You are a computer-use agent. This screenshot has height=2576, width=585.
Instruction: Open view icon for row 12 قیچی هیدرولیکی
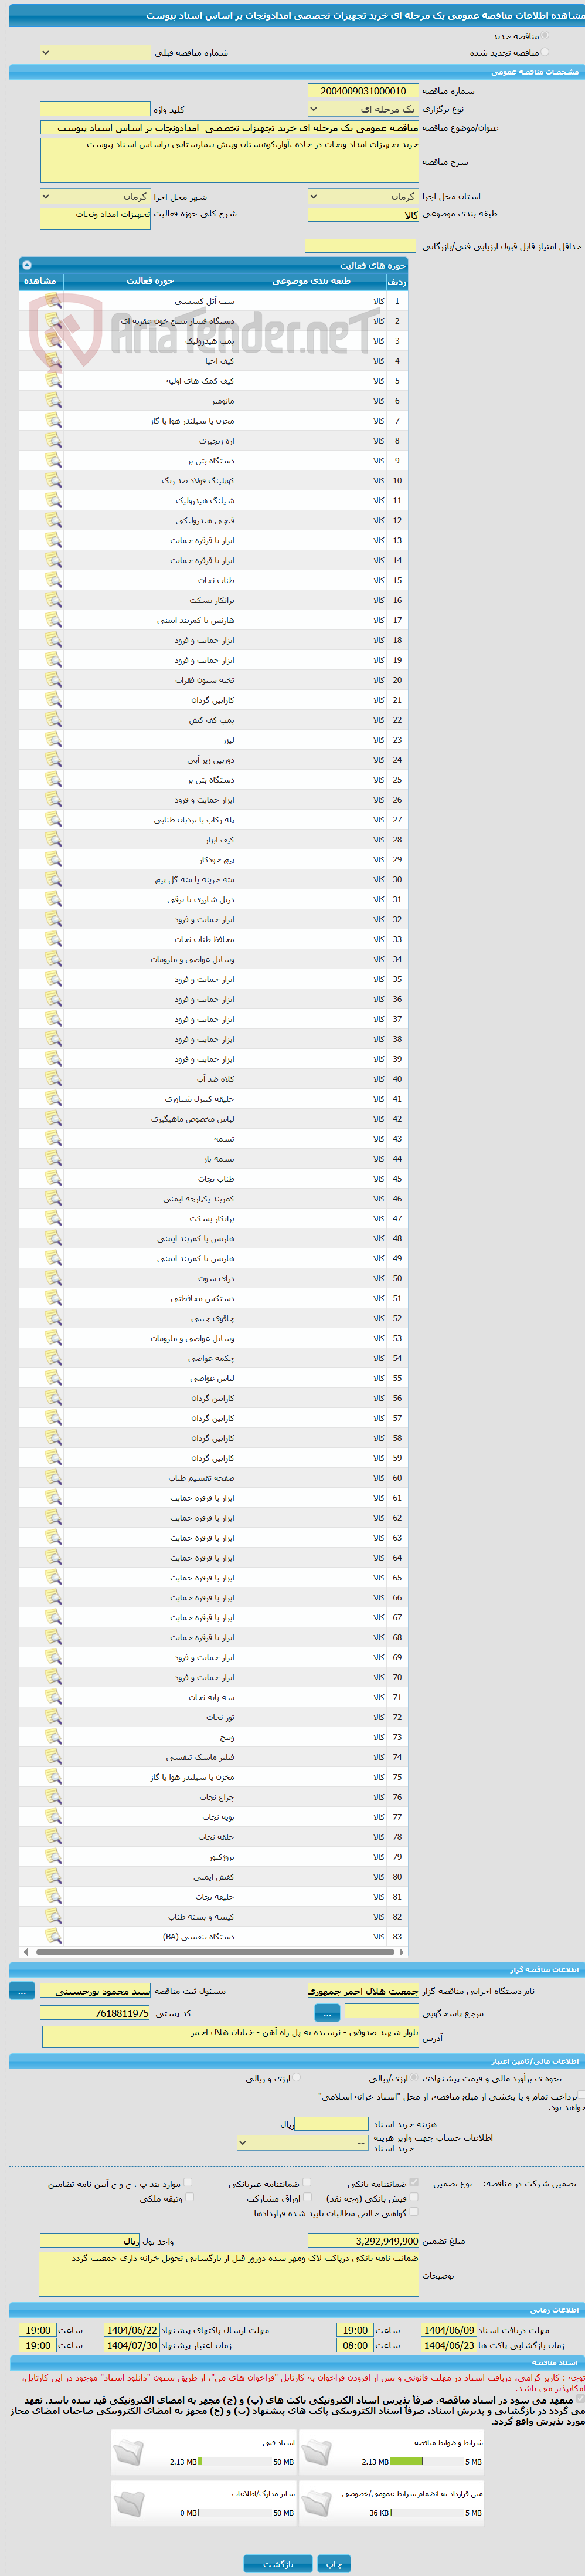point(53,521)
